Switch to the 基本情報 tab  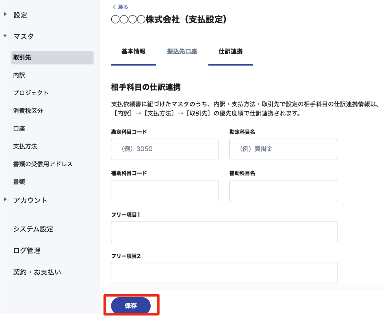point(134,52)
